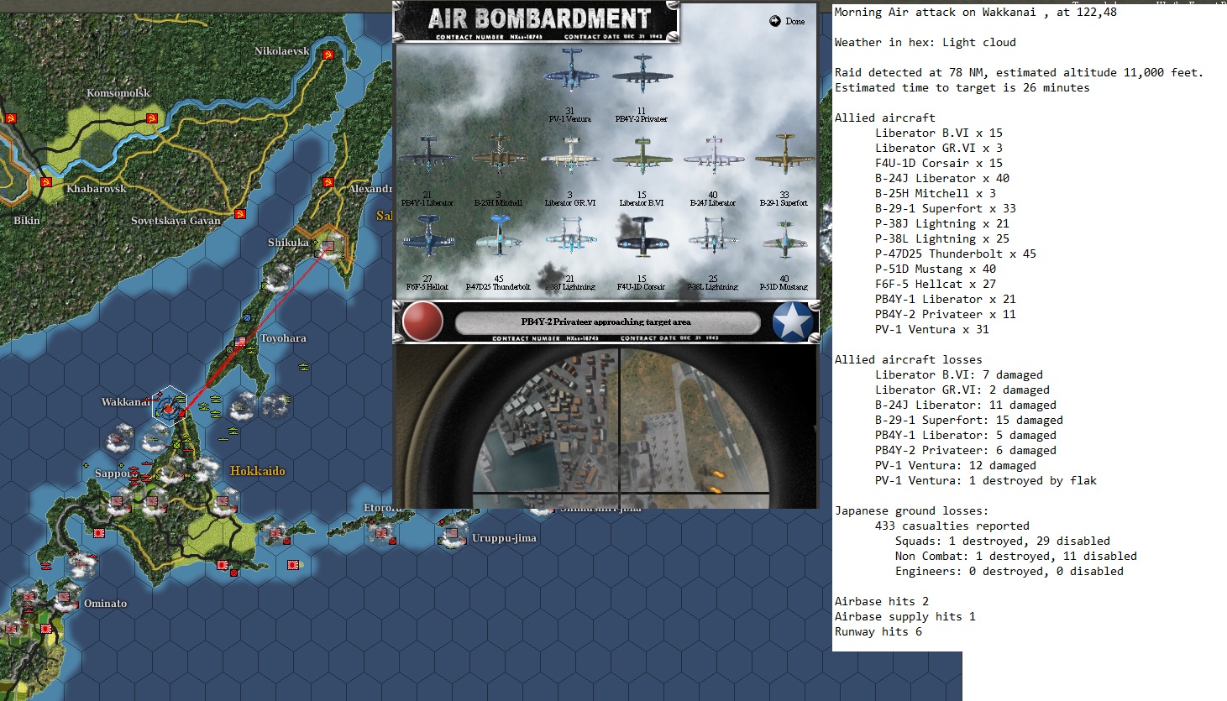1227x701 pixels.
Task: Click the "Non Combat: 1 destroyed, 11 disabled" line
Action: (1016, 557)
